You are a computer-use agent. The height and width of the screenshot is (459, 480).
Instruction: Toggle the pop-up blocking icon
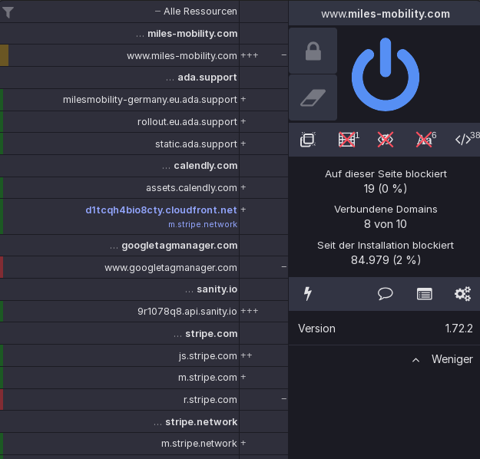(308, 140)
